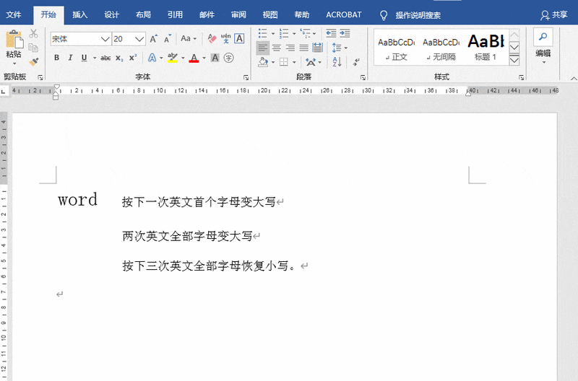Open the font name dropdown showing 宋体
This screenshot has width=578, height=381.
tap(105, 39)
